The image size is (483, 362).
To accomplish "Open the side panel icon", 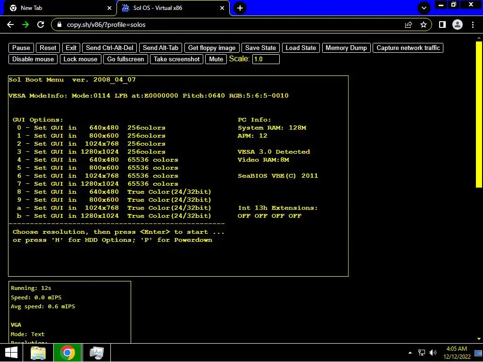I will 442,25.
